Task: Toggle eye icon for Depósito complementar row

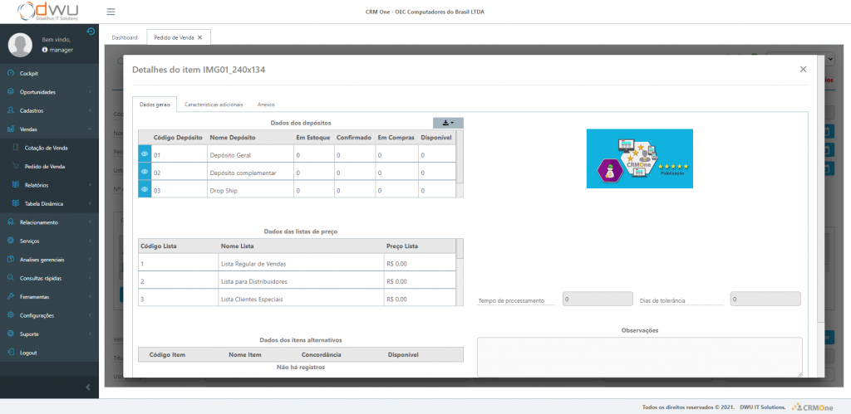Action: pos(145,172)
